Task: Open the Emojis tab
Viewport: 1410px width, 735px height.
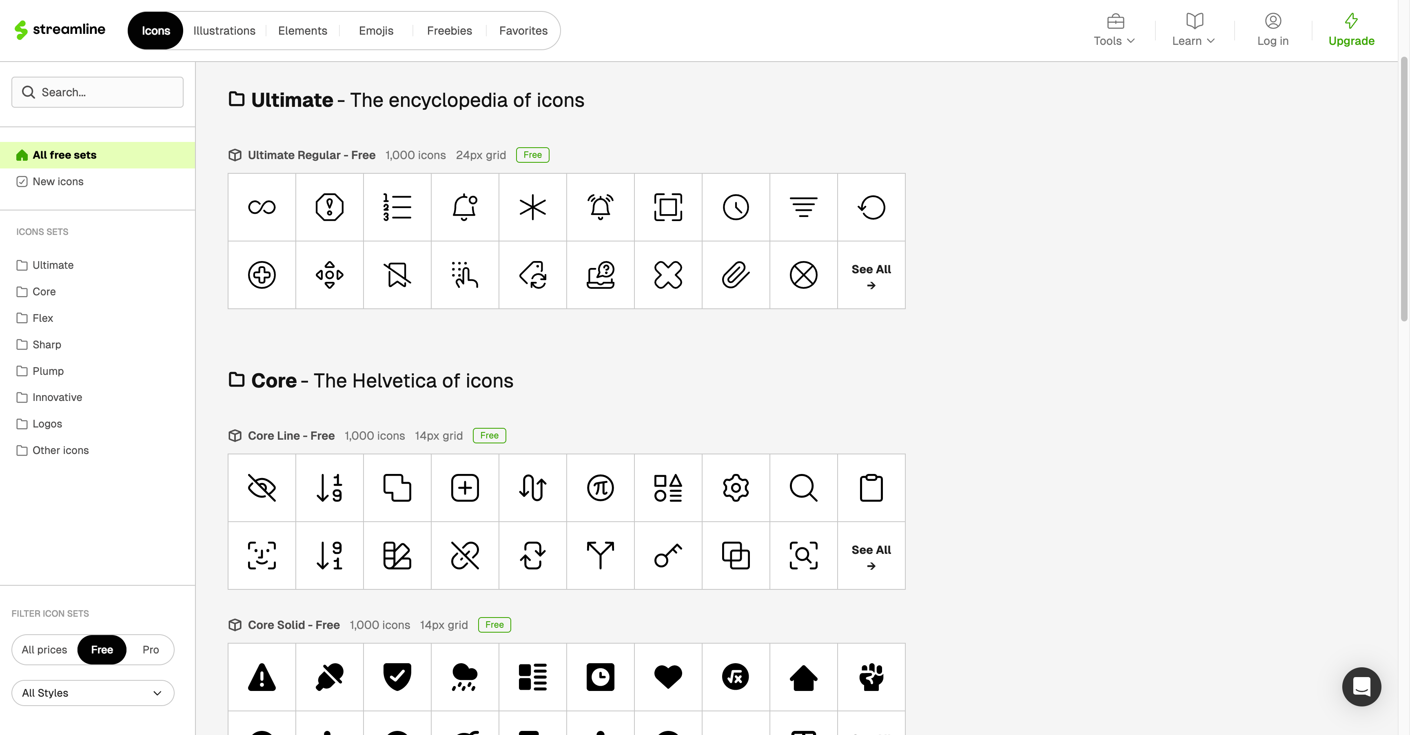Action: [x=376, y=31]
